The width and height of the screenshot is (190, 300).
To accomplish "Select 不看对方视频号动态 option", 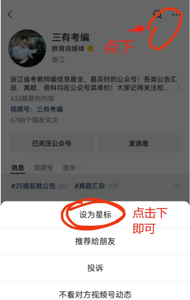I will tap(95, 294).
